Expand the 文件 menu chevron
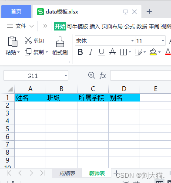171x183 pixels. coord(31,26)
